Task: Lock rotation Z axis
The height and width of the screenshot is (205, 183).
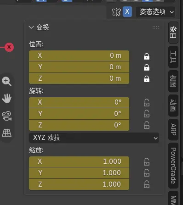Action: point(147,125)
